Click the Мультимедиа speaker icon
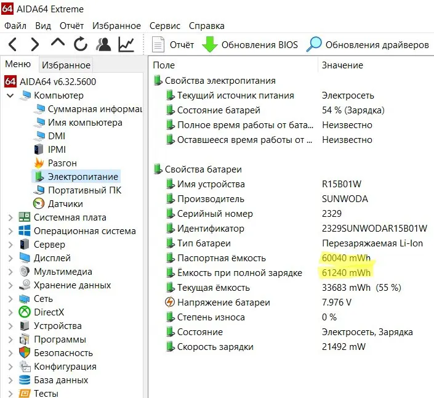Screen dimensions: 434x398 pos(25,271)
